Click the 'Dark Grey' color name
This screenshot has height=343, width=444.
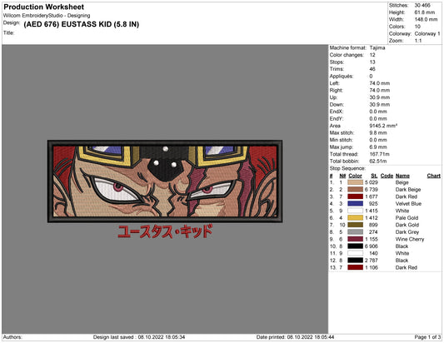[x=407, y=232]
